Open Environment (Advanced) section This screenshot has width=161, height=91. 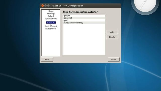coord(51,28)
